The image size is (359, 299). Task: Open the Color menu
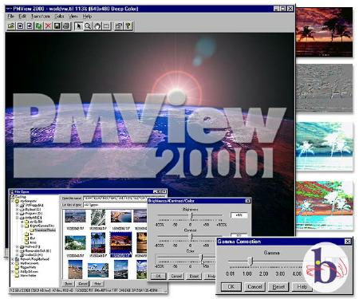click(59, 16)
